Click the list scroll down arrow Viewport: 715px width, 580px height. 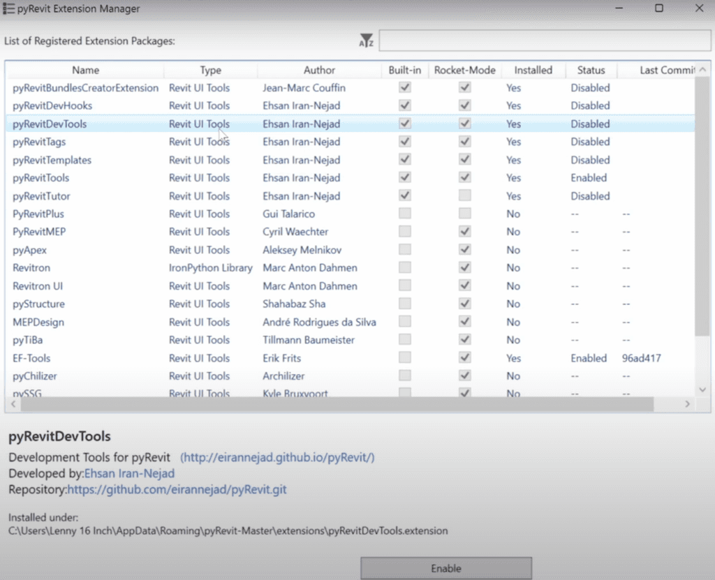(x=702, y=390)
